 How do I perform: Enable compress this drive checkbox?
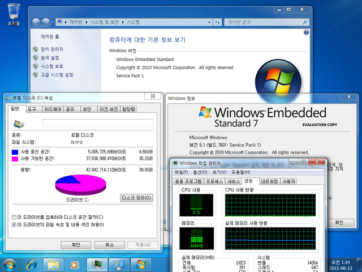pyautogui.click(x=14, y=217)
